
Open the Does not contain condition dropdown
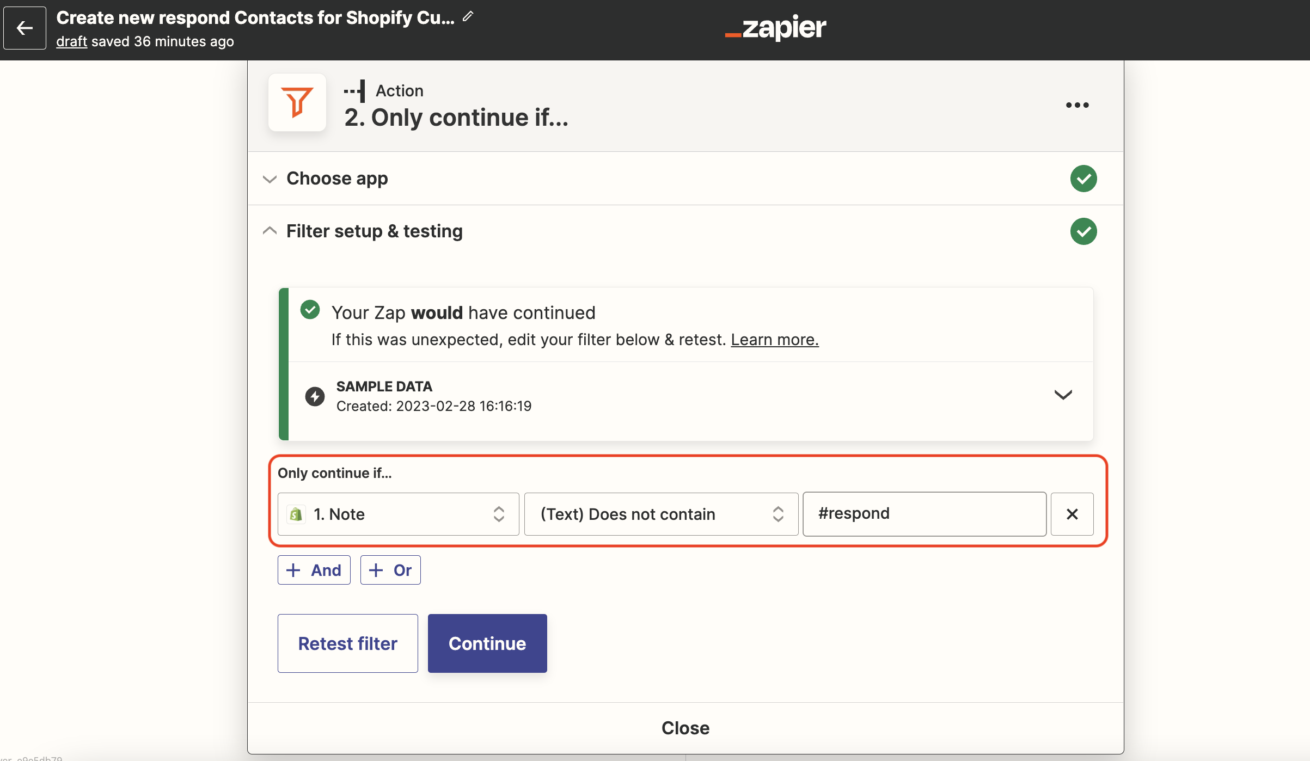point(660,514)
